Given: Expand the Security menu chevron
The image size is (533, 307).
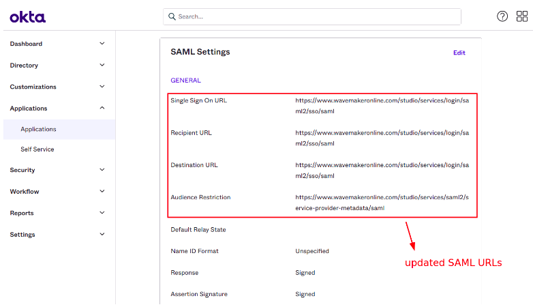Looking at the screenshot, I should point(102,170).
